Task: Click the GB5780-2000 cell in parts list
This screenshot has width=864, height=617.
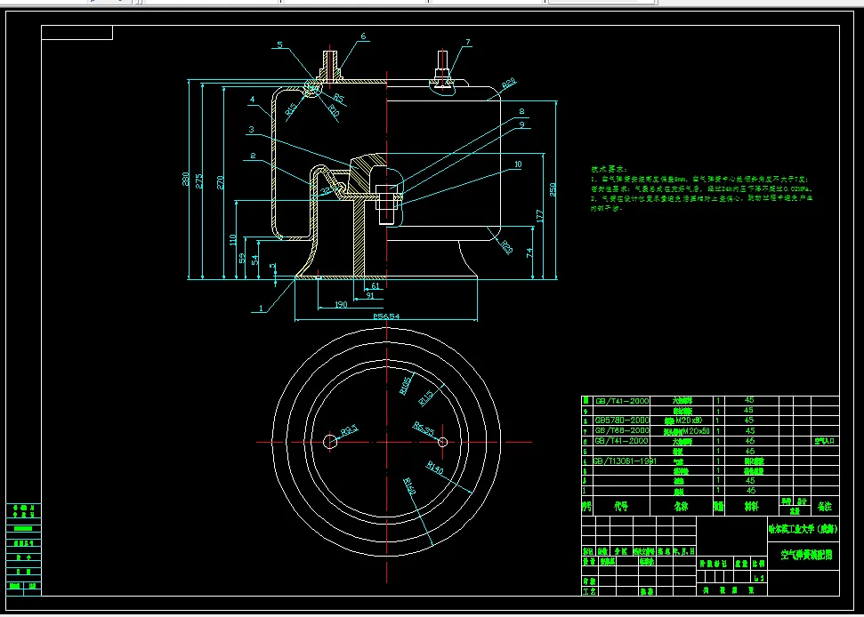Action: (x=622, y=421)
